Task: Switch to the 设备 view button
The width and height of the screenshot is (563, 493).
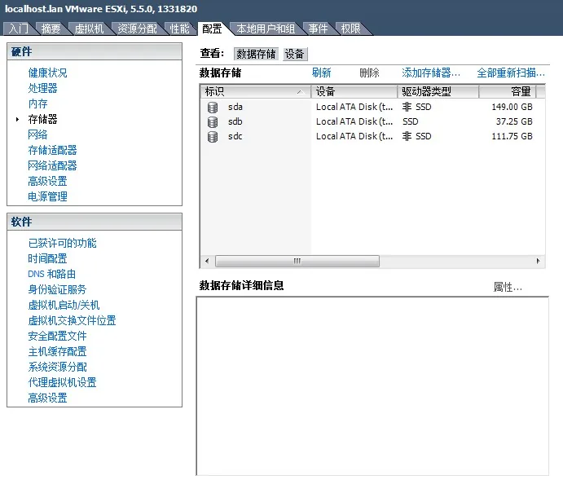Action: (x=295, y=55)
